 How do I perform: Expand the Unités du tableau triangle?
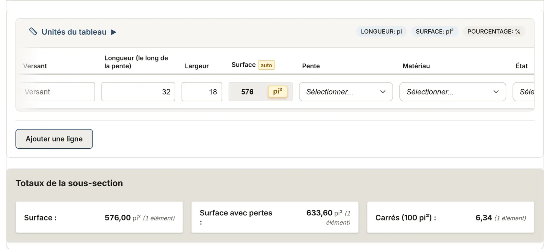(x=114, y=32)
